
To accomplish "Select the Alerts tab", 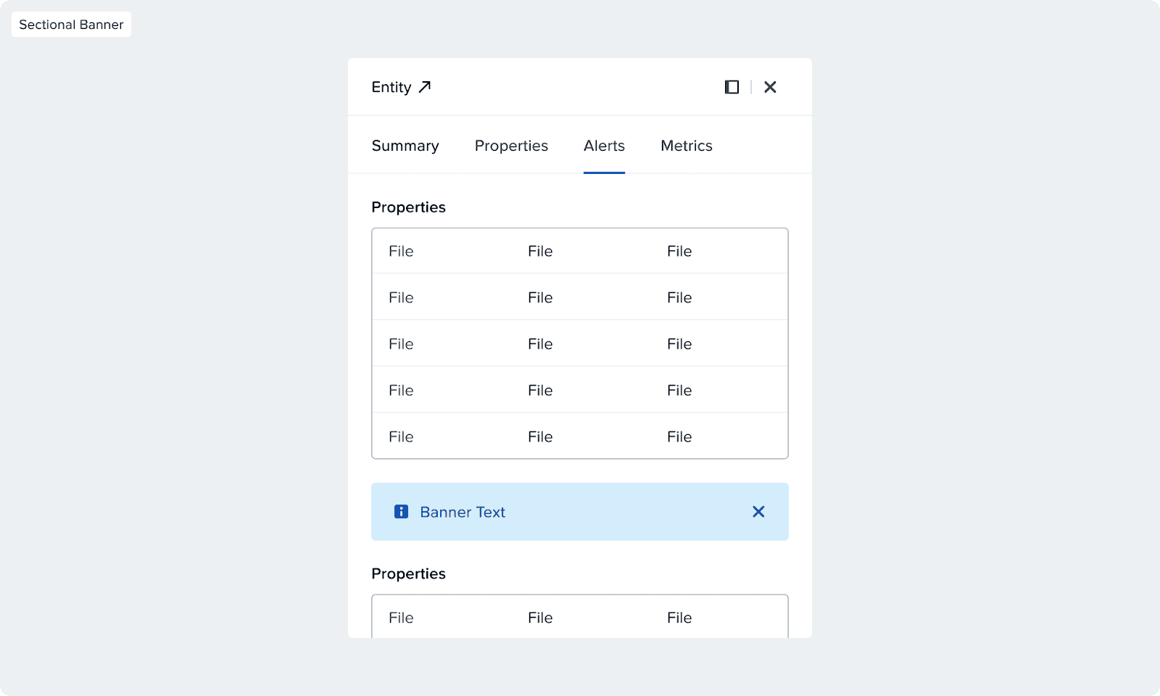I will (604, 146).
